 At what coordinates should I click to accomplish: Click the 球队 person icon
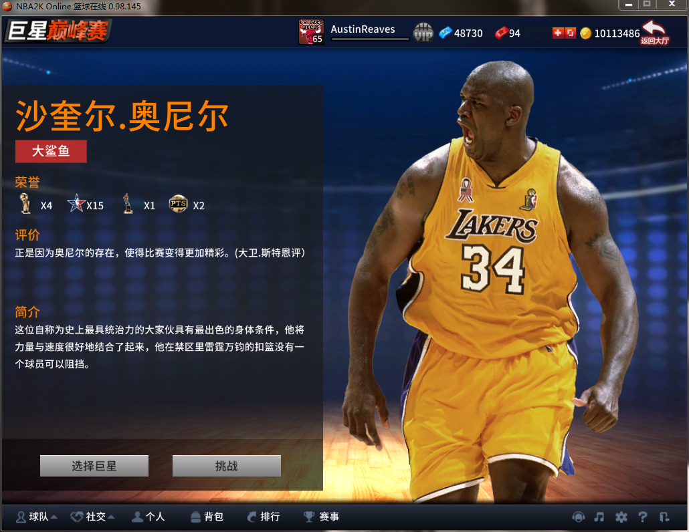click(21, 517)
